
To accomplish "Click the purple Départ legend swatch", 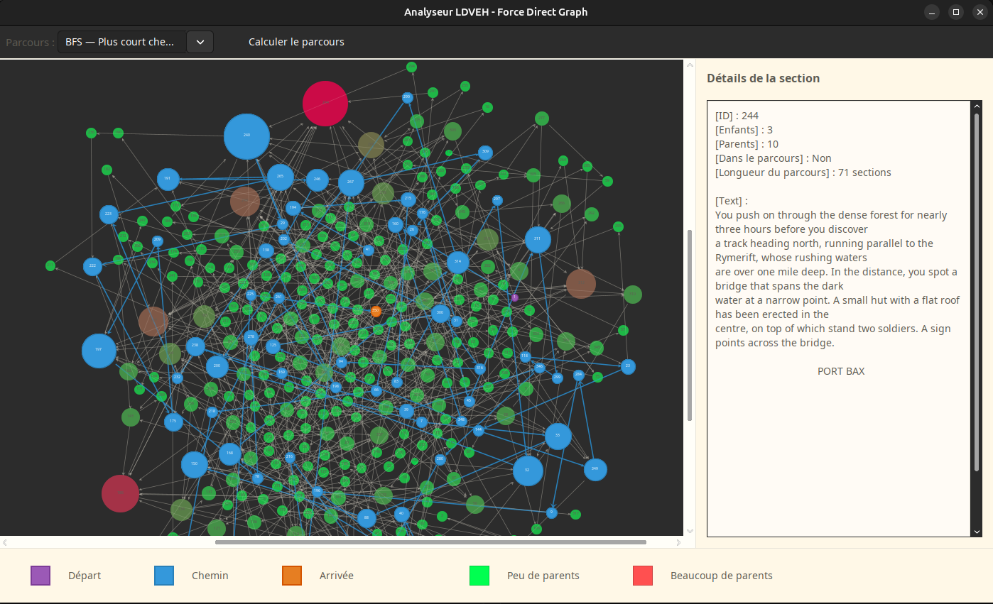I will click(40, 576).
